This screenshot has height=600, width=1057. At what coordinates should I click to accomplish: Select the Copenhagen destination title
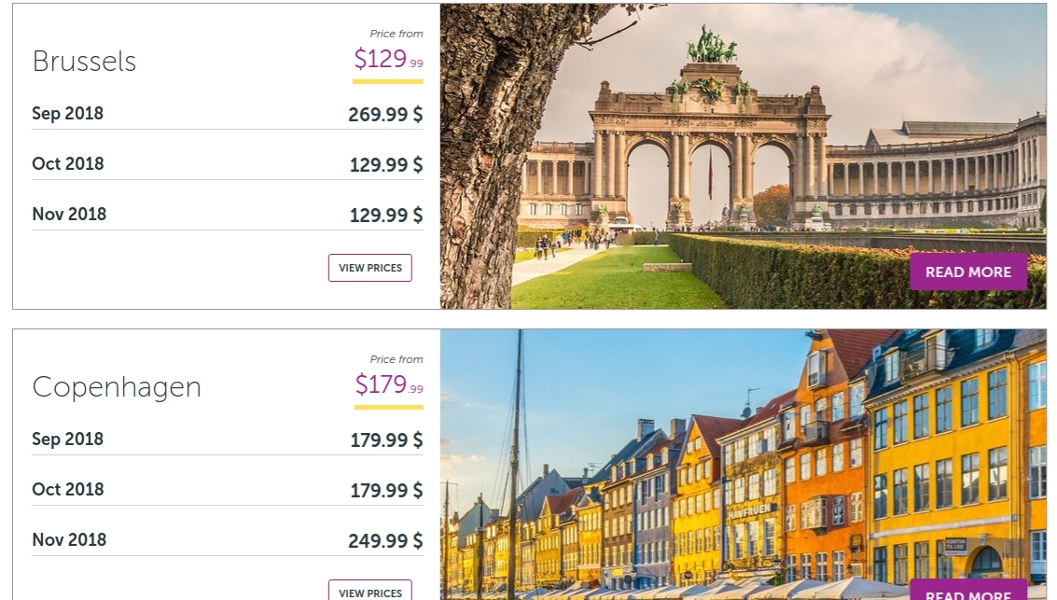point(117,387)
